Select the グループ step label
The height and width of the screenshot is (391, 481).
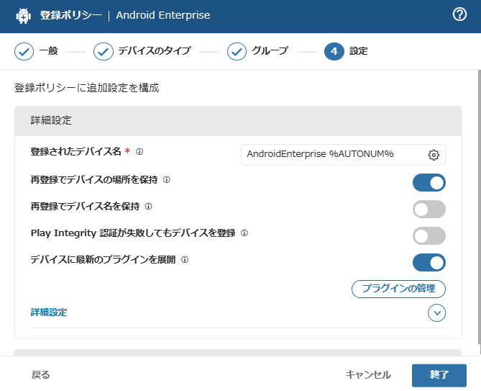[x=270, y=50]
